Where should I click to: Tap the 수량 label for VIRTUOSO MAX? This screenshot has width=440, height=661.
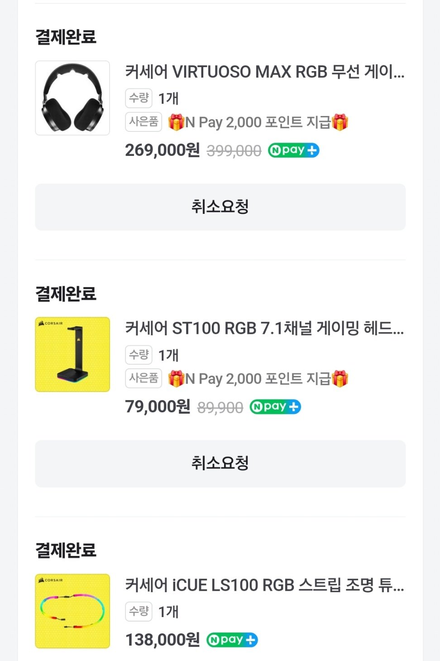click(x=139, y=98)
